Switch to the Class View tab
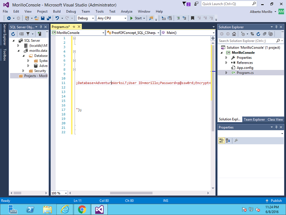Viewport: 286px width, 215px height. [x=275, y=119]
